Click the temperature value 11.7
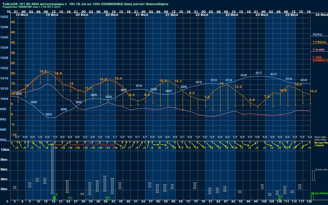The image size is (328, 205). point(88,88)
